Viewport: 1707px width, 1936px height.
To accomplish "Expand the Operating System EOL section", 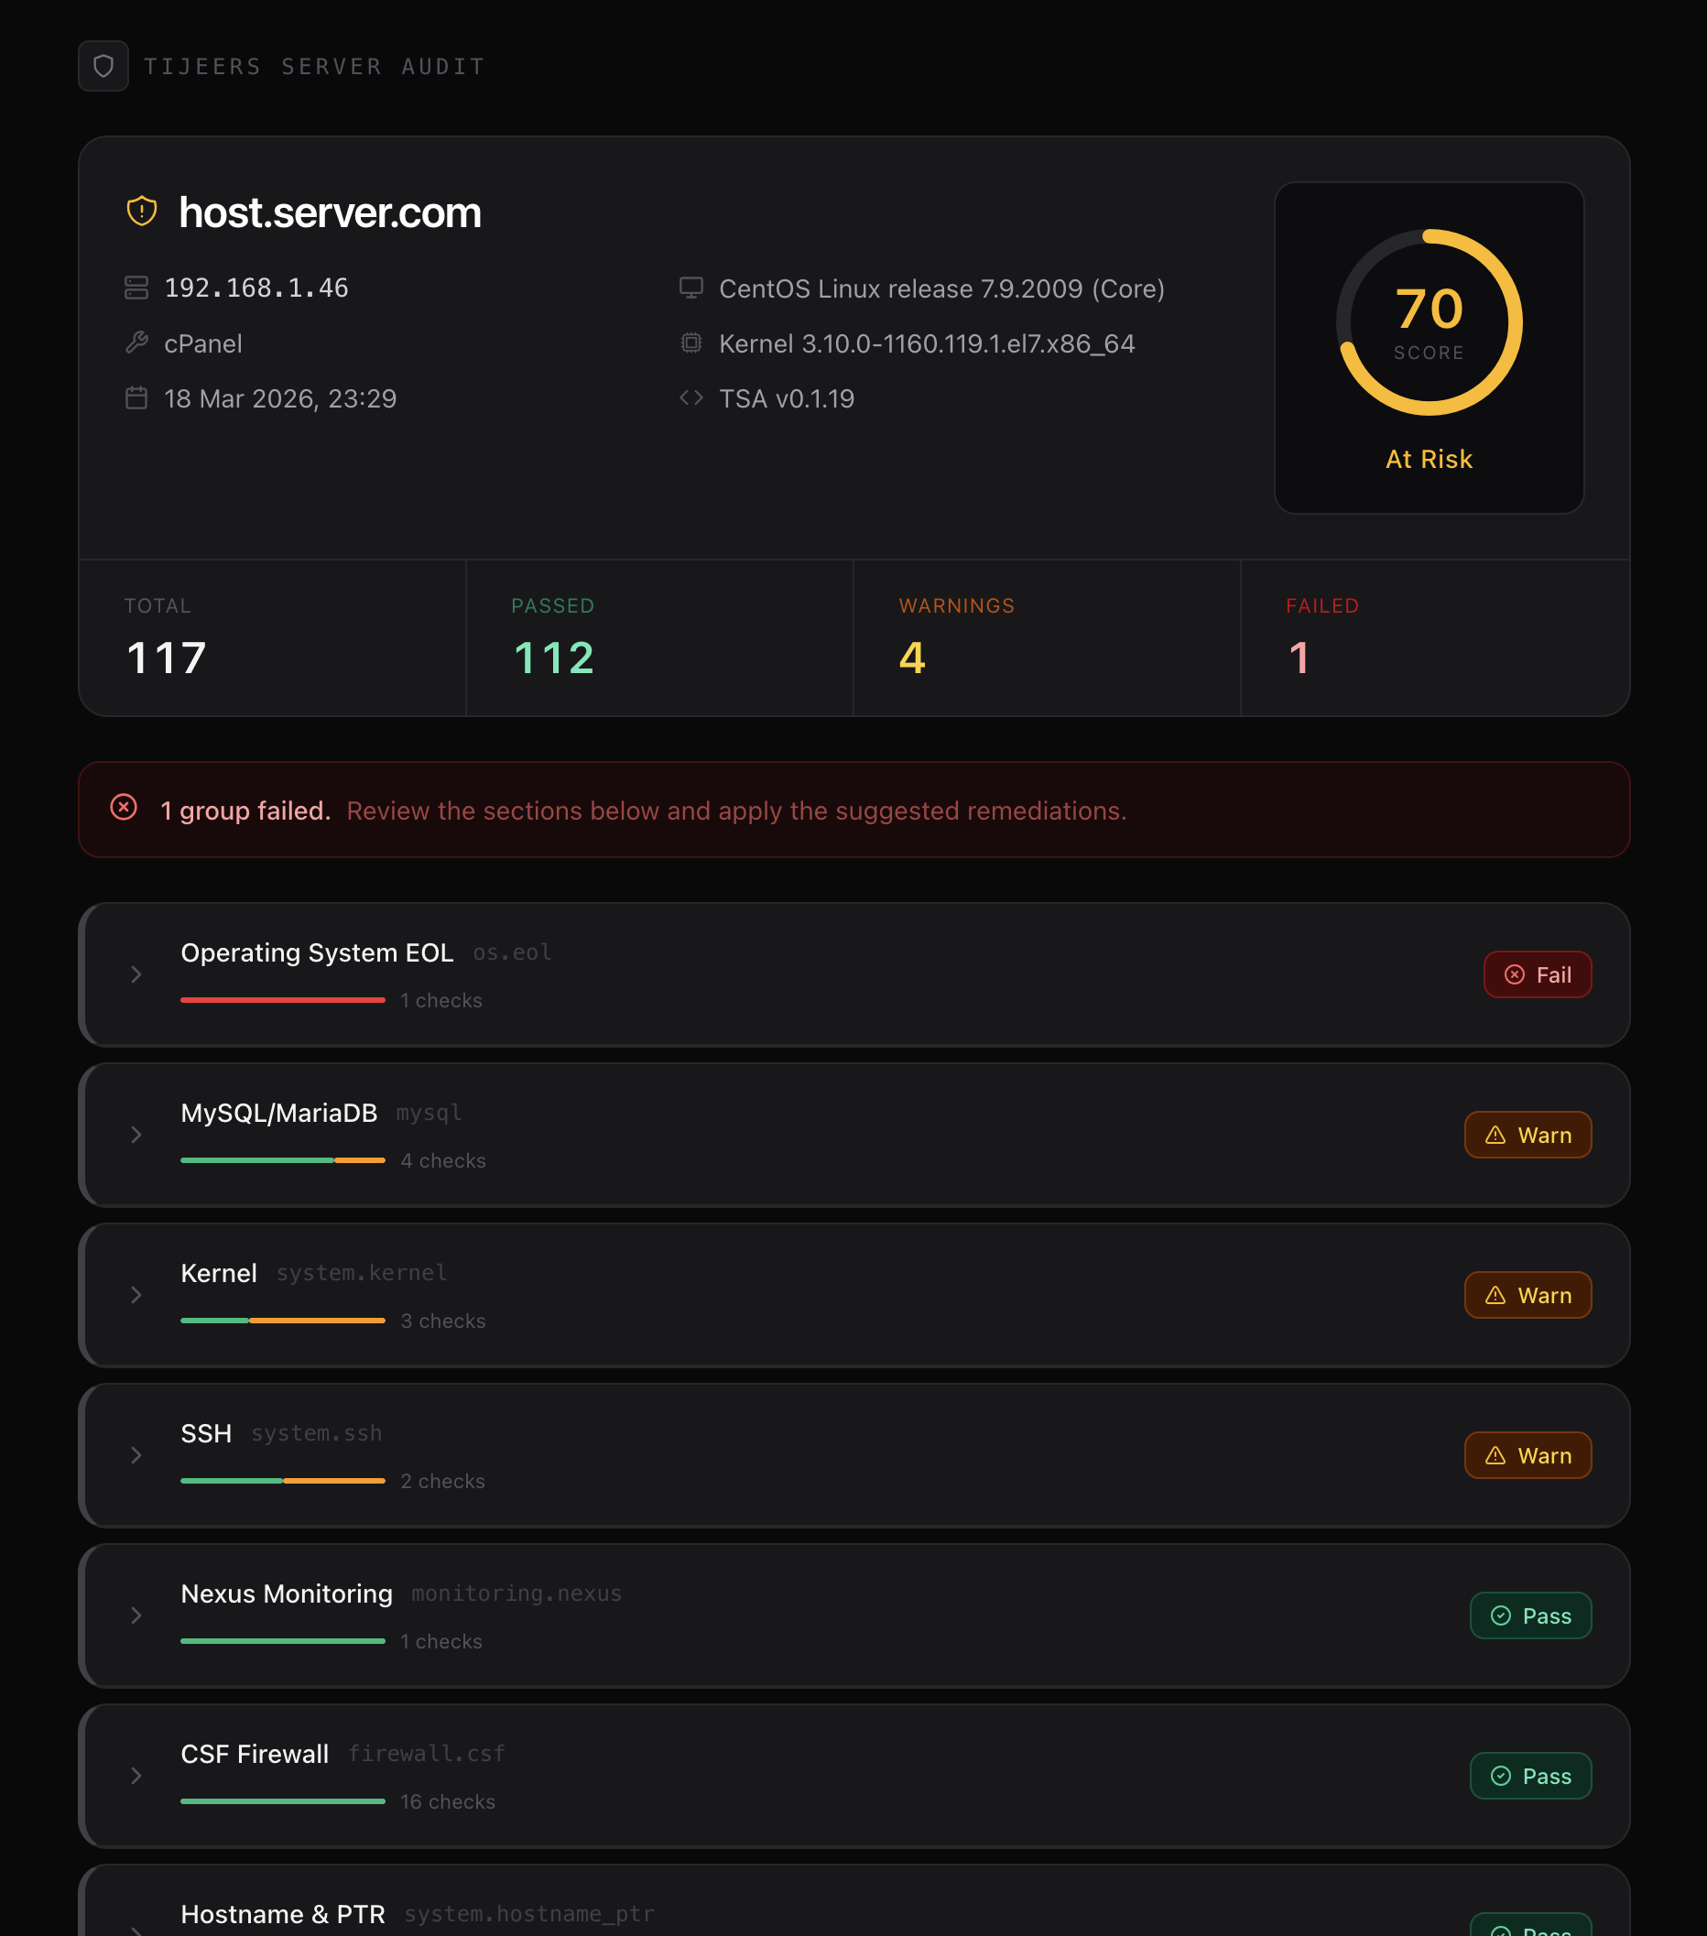I will click(x=136, y=974).
